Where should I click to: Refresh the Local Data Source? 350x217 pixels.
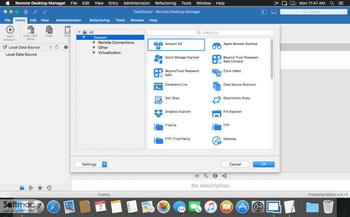(x=57, y=47)
